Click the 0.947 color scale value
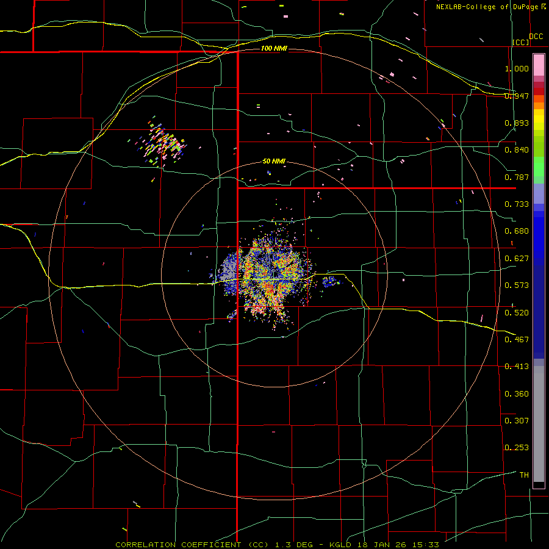Screen dimensions: 549x549 (517, 96)
